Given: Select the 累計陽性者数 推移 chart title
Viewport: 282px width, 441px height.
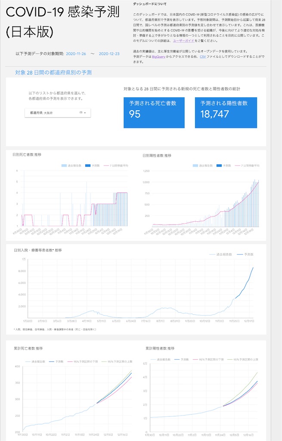Looking at the screenshot, I should click(x=160, y=348).
